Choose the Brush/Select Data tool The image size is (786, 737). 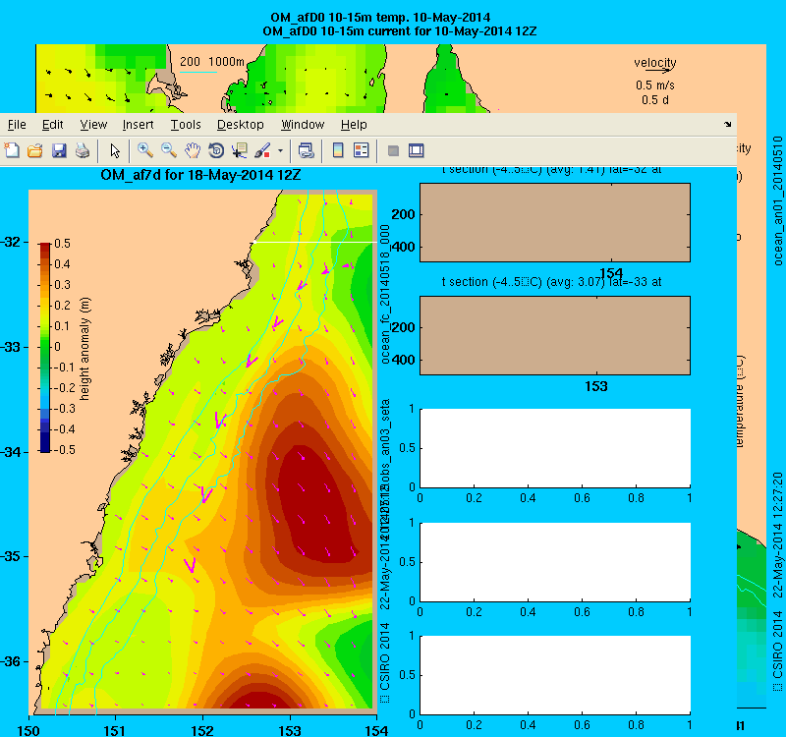262,150
